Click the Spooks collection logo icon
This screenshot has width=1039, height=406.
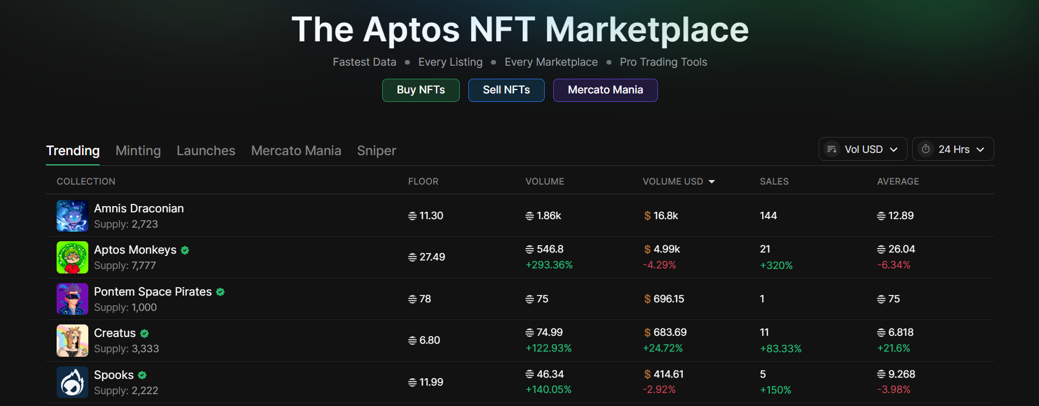(x=72, y=382)
